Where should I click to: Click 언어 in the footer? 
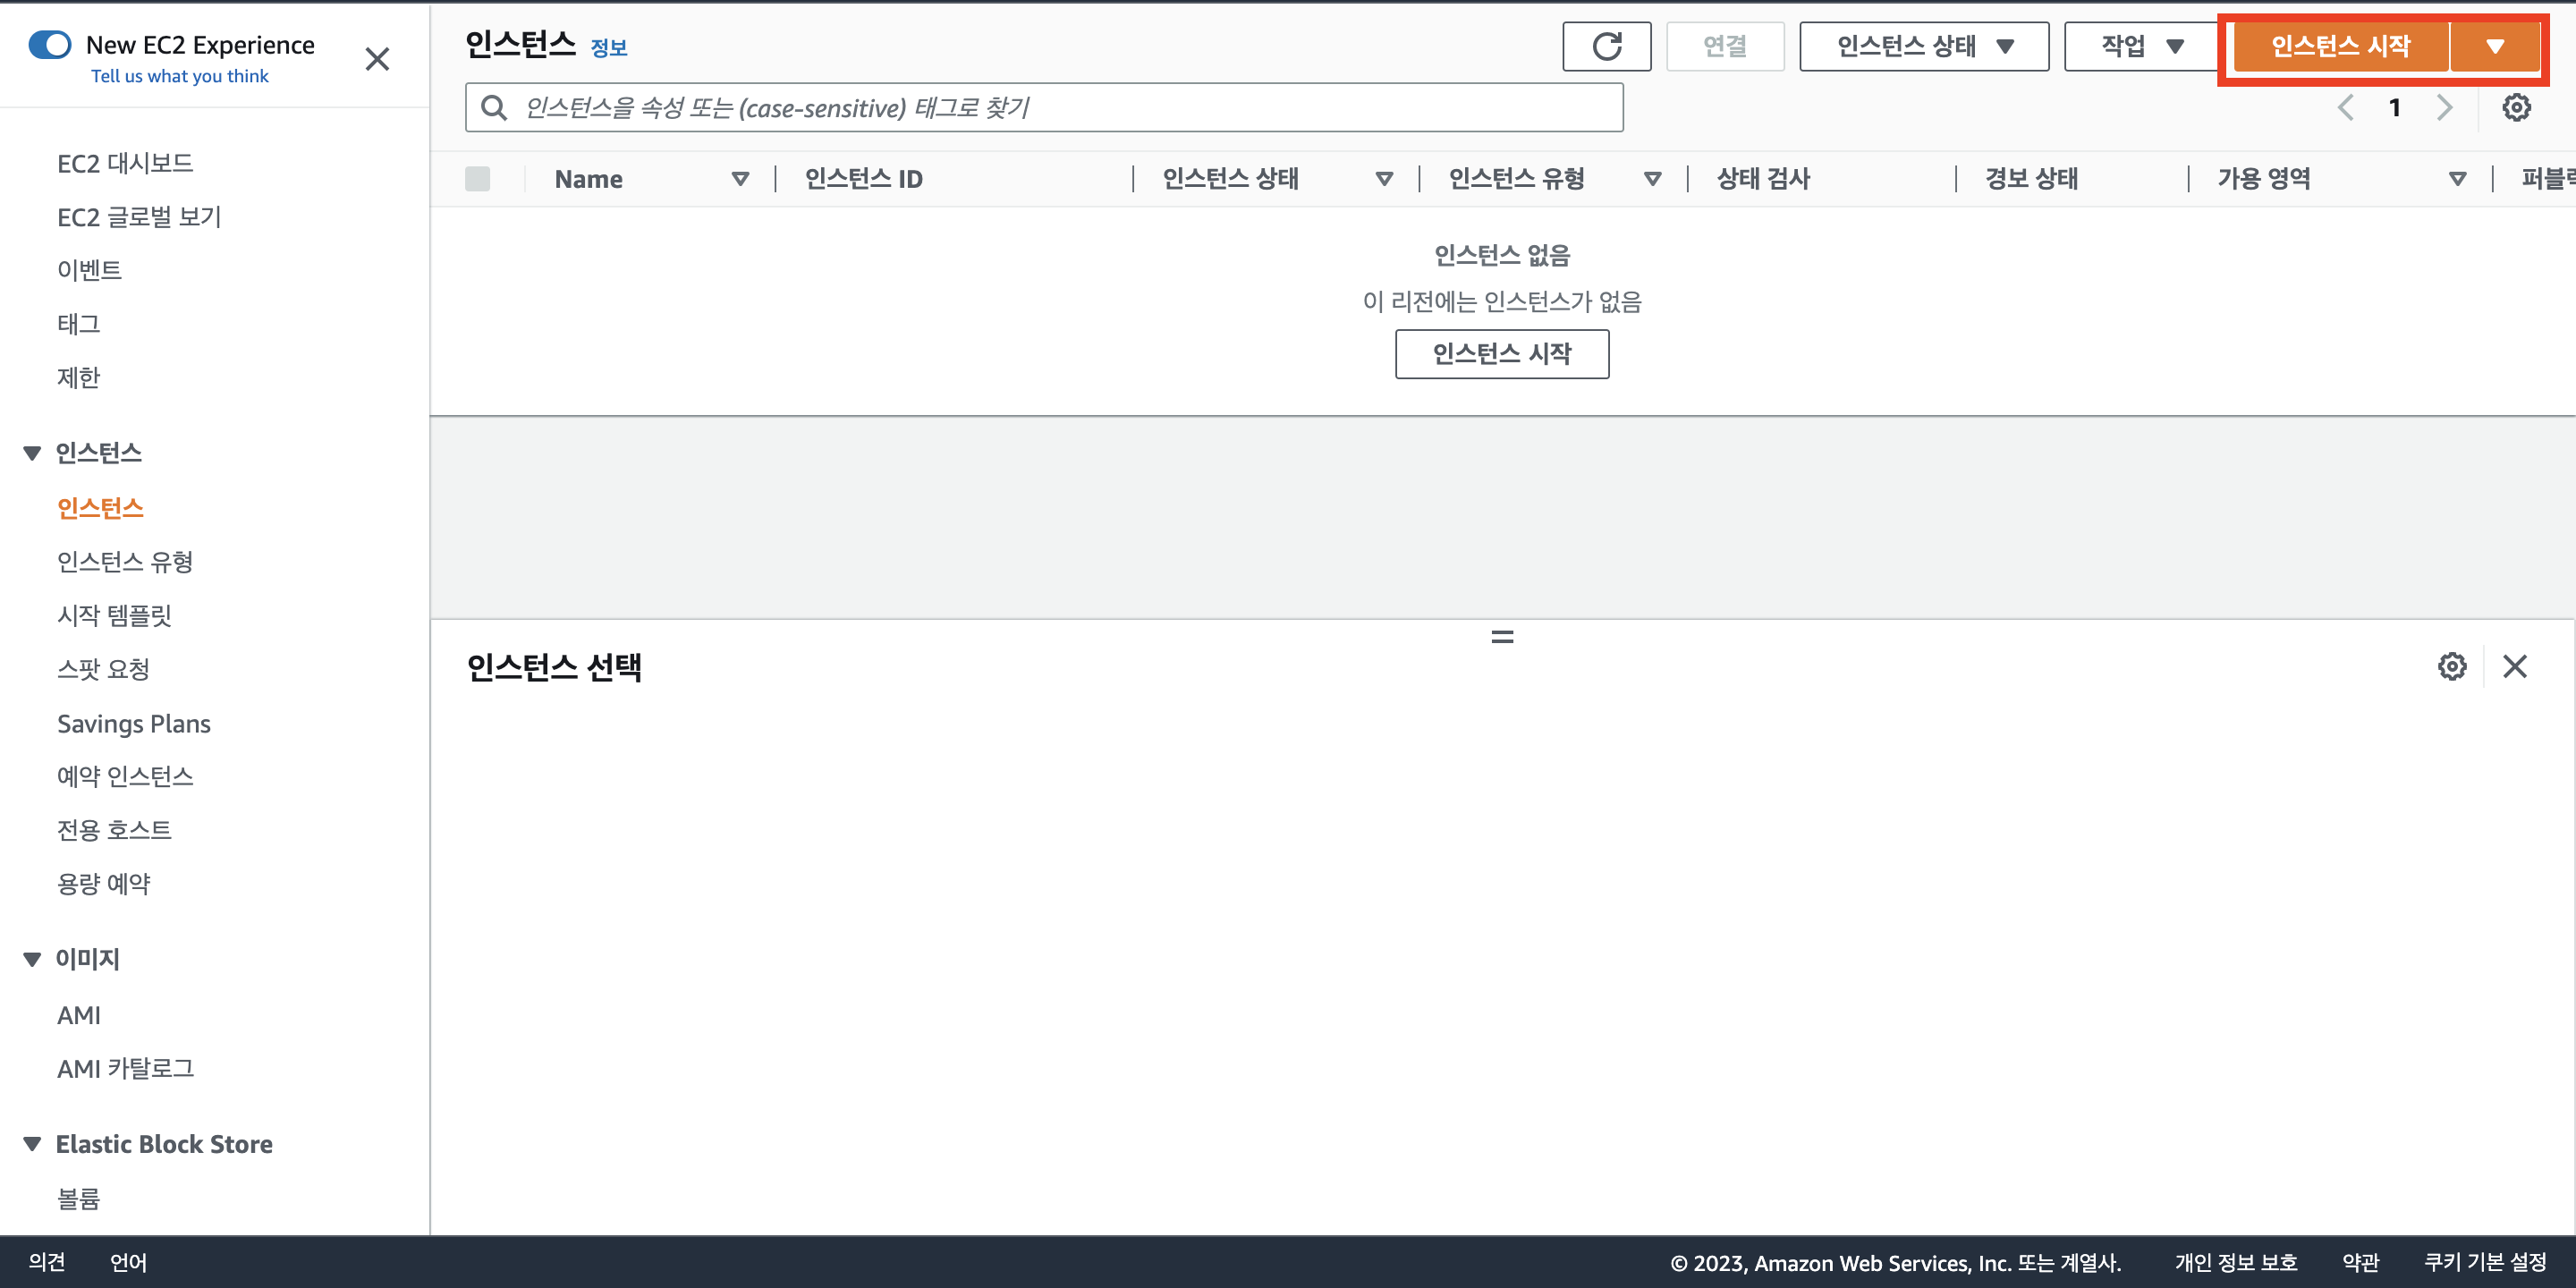[x=128, y=1262]
